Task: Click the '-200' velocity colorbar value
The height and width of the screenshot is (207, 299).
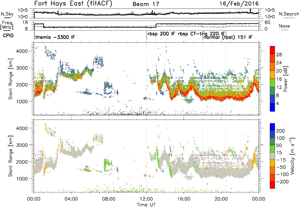Action: pyautogui.click(x=282, y=182)
